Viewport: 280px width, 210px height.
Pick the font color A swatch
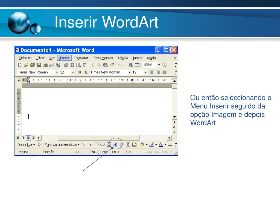[x=161, y=144]
